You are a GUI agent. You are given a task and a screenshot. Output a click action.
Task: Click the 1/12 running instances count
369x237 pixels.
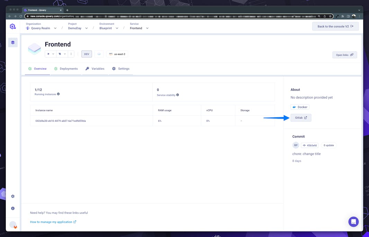click(x=38, y=90)
